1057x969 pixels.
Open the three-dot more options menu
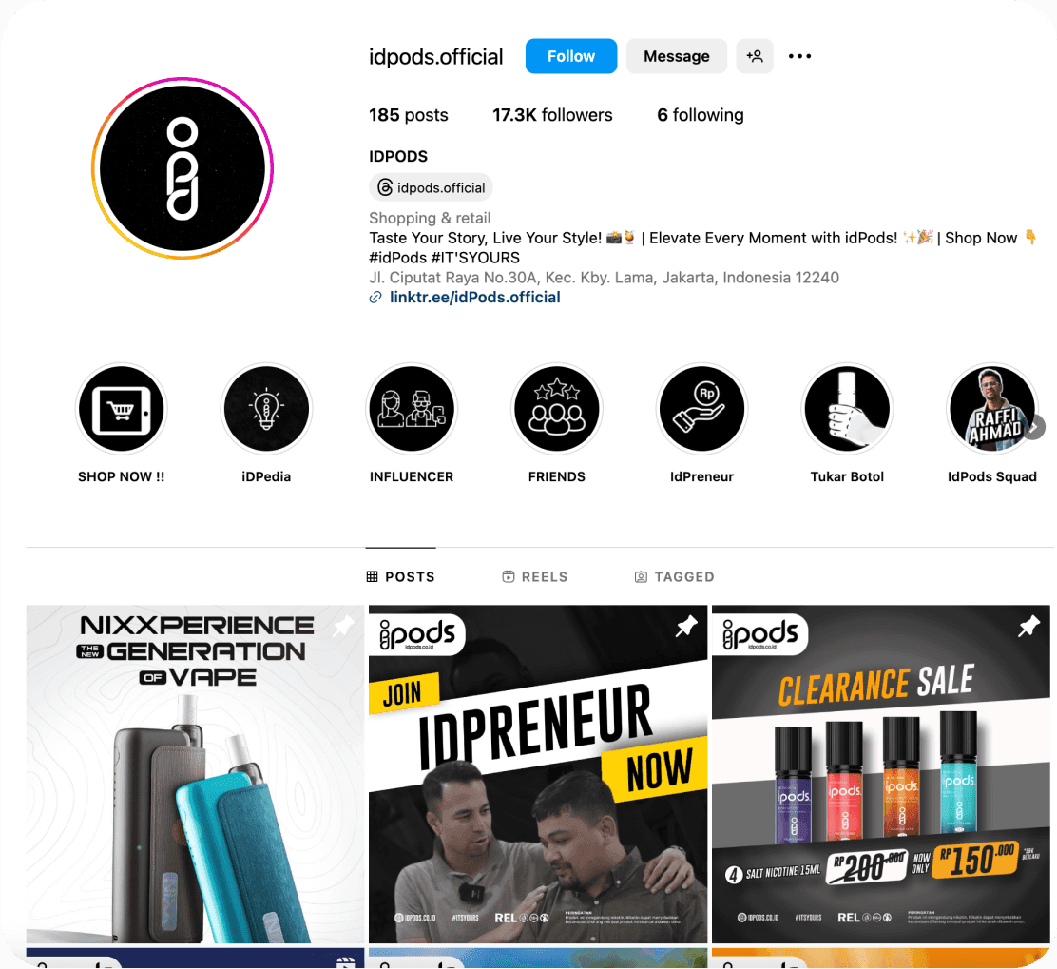click(x=799, y=56)
